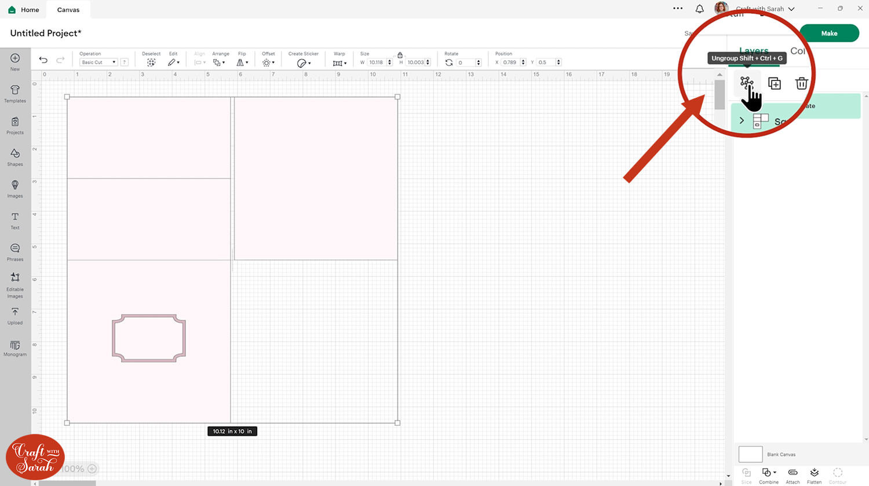The width and height of the screenshot is (869, 486).
Task: Click the canvas horizontal scrollbar thumb
Action: click(67, 483)
